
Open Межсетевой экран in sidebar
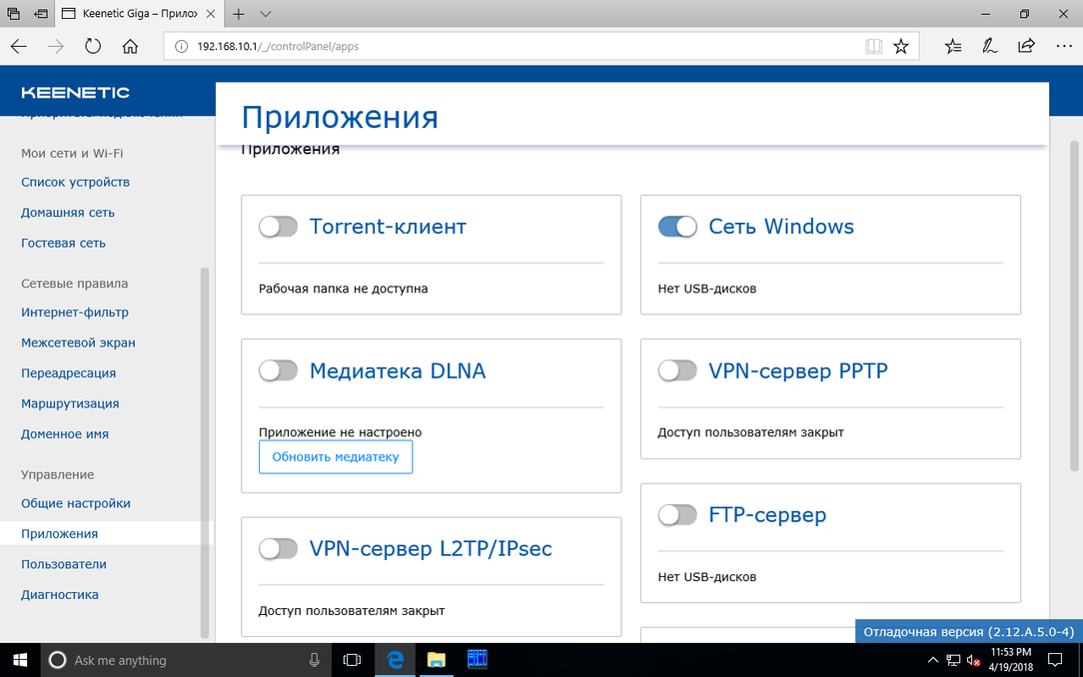pos(78,342)
